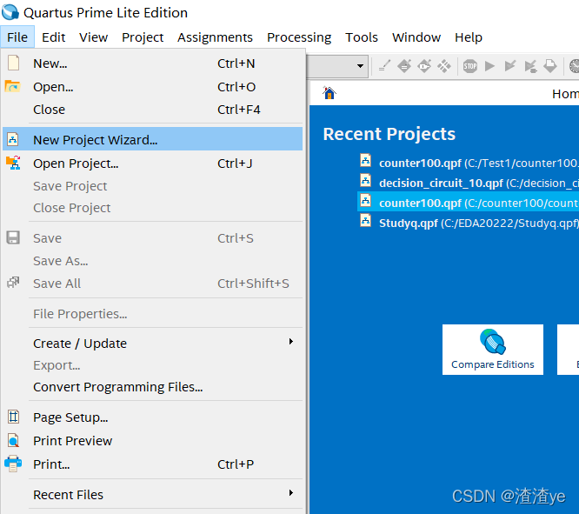The image size is (579, 514).
Task: Select the Home tab label
Action: point(565,94)
